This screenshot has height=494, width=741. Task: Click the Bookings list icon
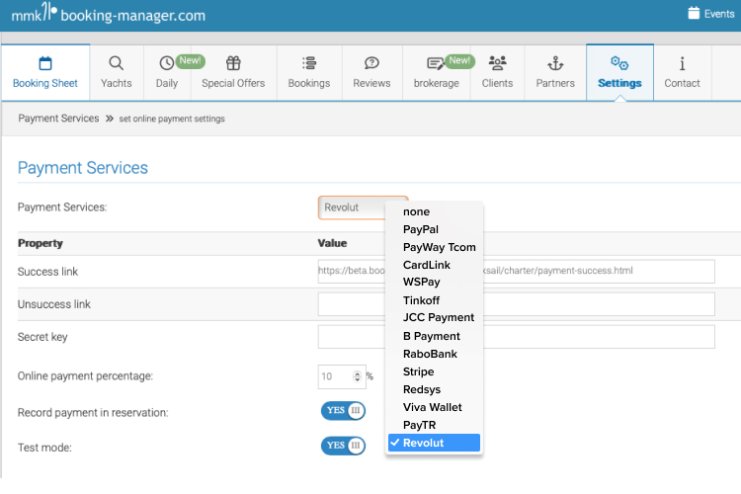pos(309,63)
